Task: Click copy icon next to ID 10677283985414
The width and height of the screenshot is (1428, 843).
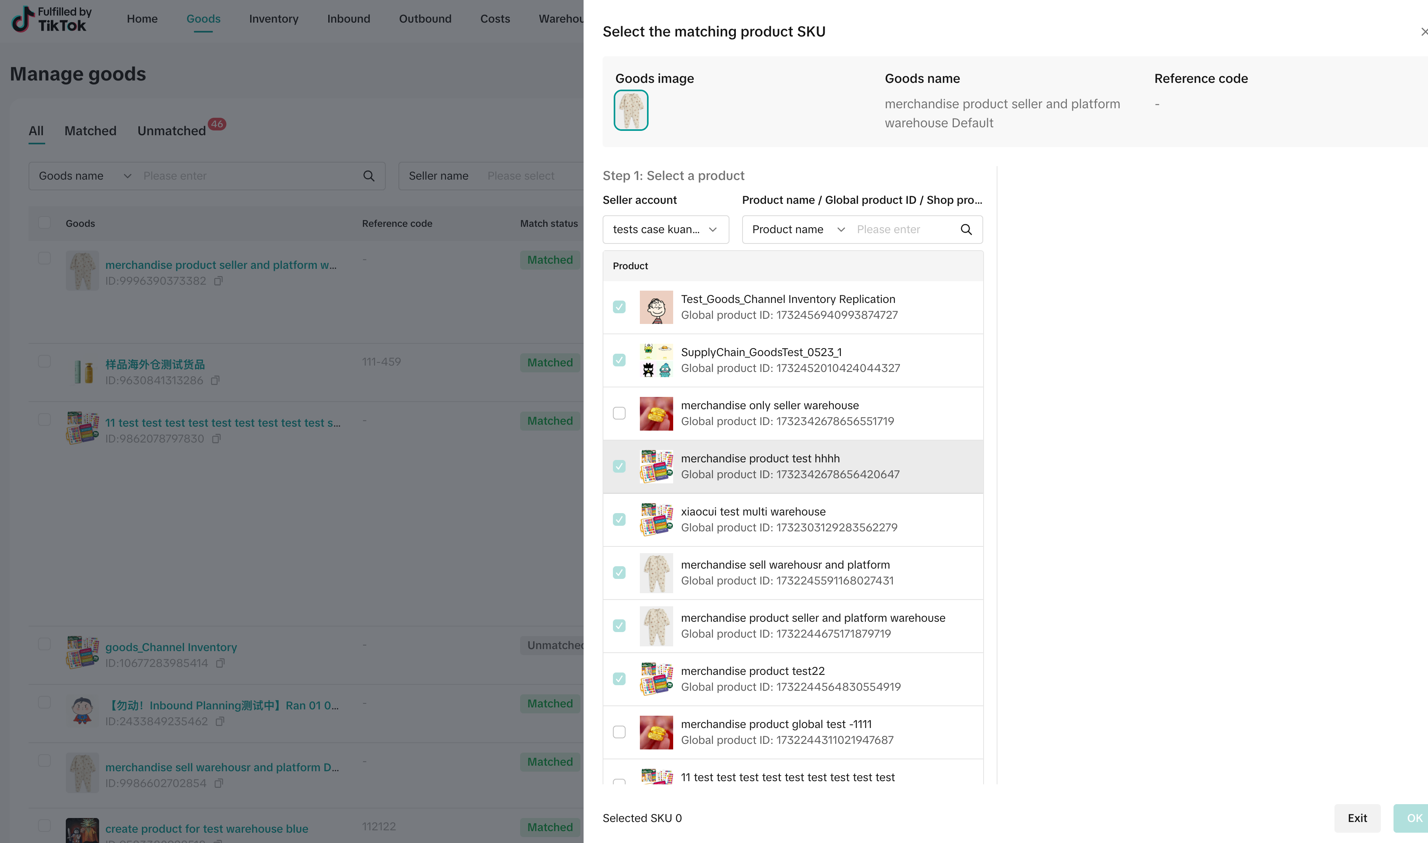Action: 221,663
